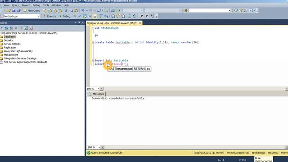288x162 pixels.
Task: Open the Project menu
Action: 26,5
